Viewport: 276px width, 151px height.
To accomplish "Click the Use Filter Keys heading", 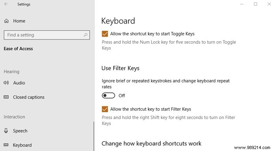I will pos(120,68).
